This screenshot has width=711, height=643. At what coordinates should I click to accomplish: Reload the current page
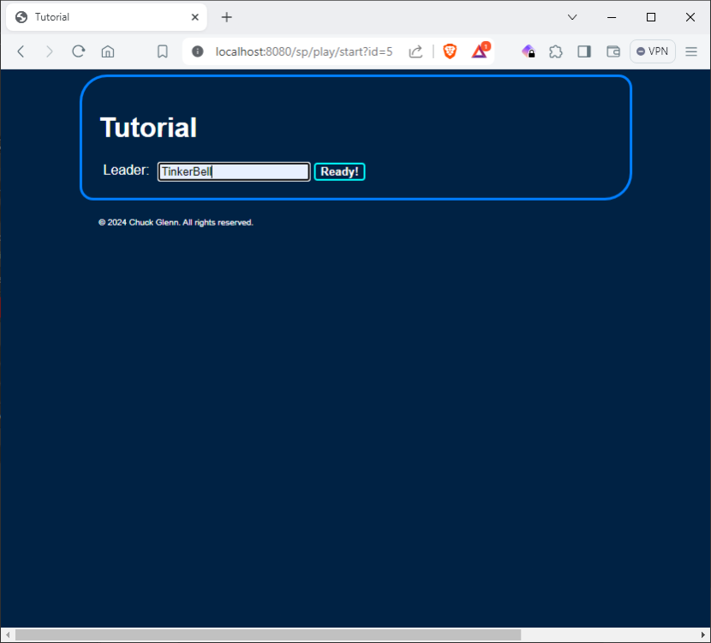pyautogui.click(x=78, y=51)
